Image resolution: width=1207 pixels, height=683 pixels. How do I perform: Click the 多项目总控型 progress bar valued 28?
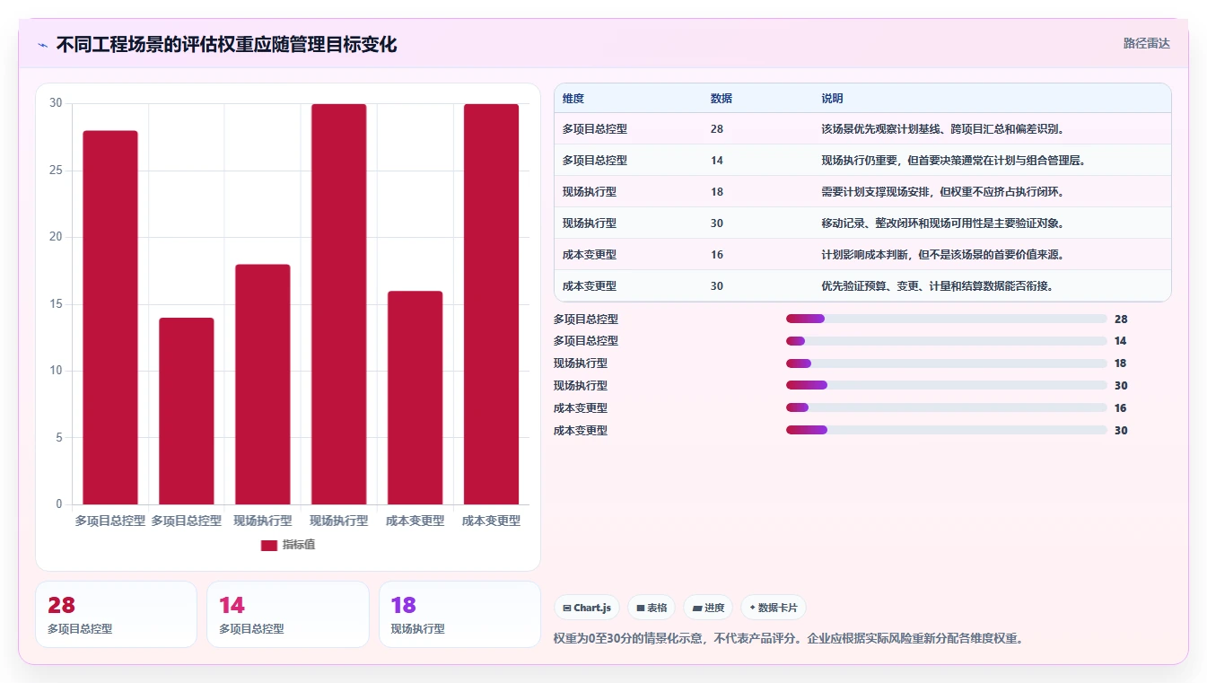pyautogui.click(x=946, y=319)
